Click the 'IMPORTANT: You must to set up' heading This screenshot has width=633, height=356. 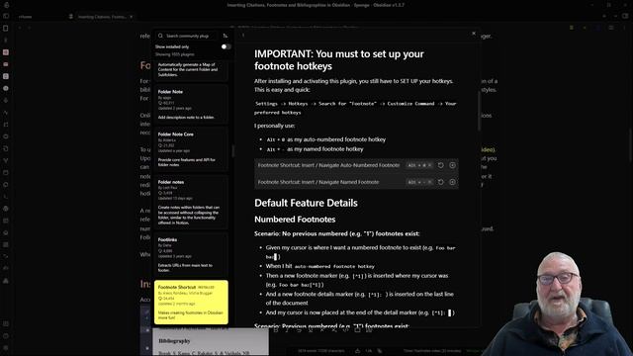(x=339, y=59)
